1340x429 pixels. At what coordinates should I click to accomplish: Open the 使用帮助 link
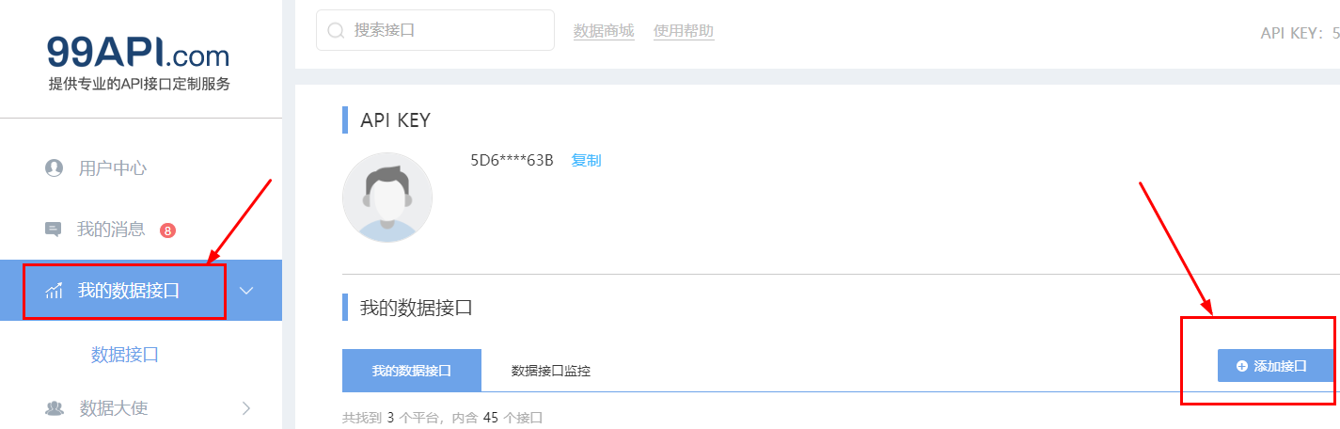[x=684, y=31]
